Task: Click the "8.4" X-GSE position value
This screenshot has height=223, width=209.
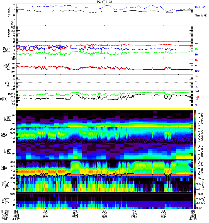Action: tap(16, 211)
